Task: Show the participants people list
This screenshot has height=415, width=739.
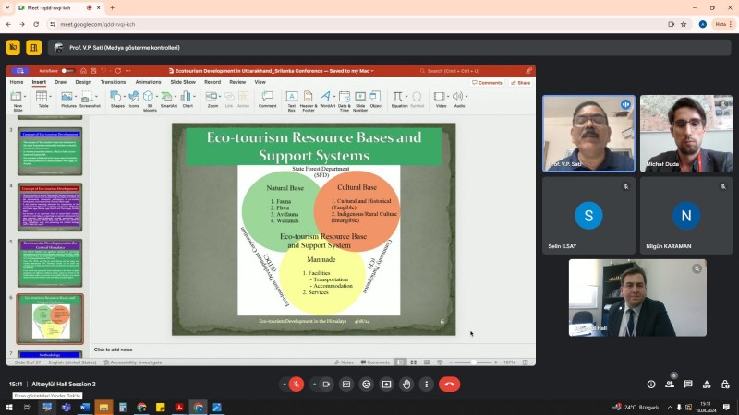Action: (x=671, y=384)
